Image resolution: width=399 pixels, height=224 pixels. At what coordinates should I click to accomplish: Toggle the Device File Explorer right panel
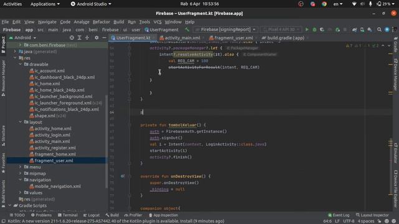pos(396,189)
